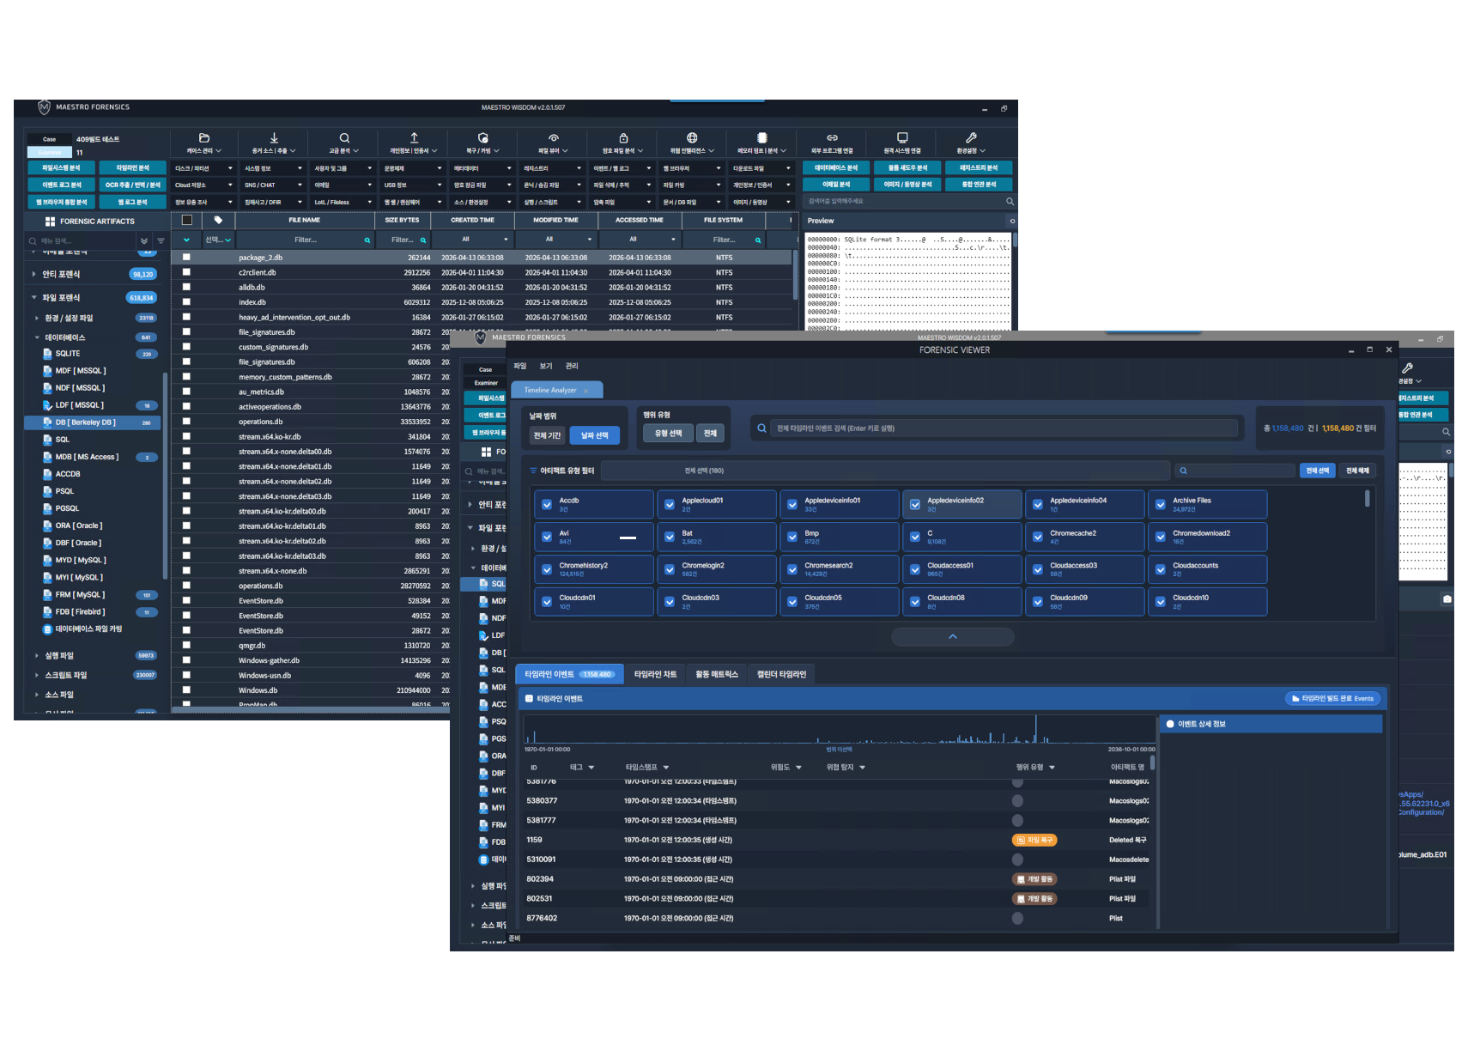Toggle the Cloudcdn10 artifact checkbox
The width and height of the screenshot is (1468, 1051).
pyautogui.click(x=1161, y=602)
